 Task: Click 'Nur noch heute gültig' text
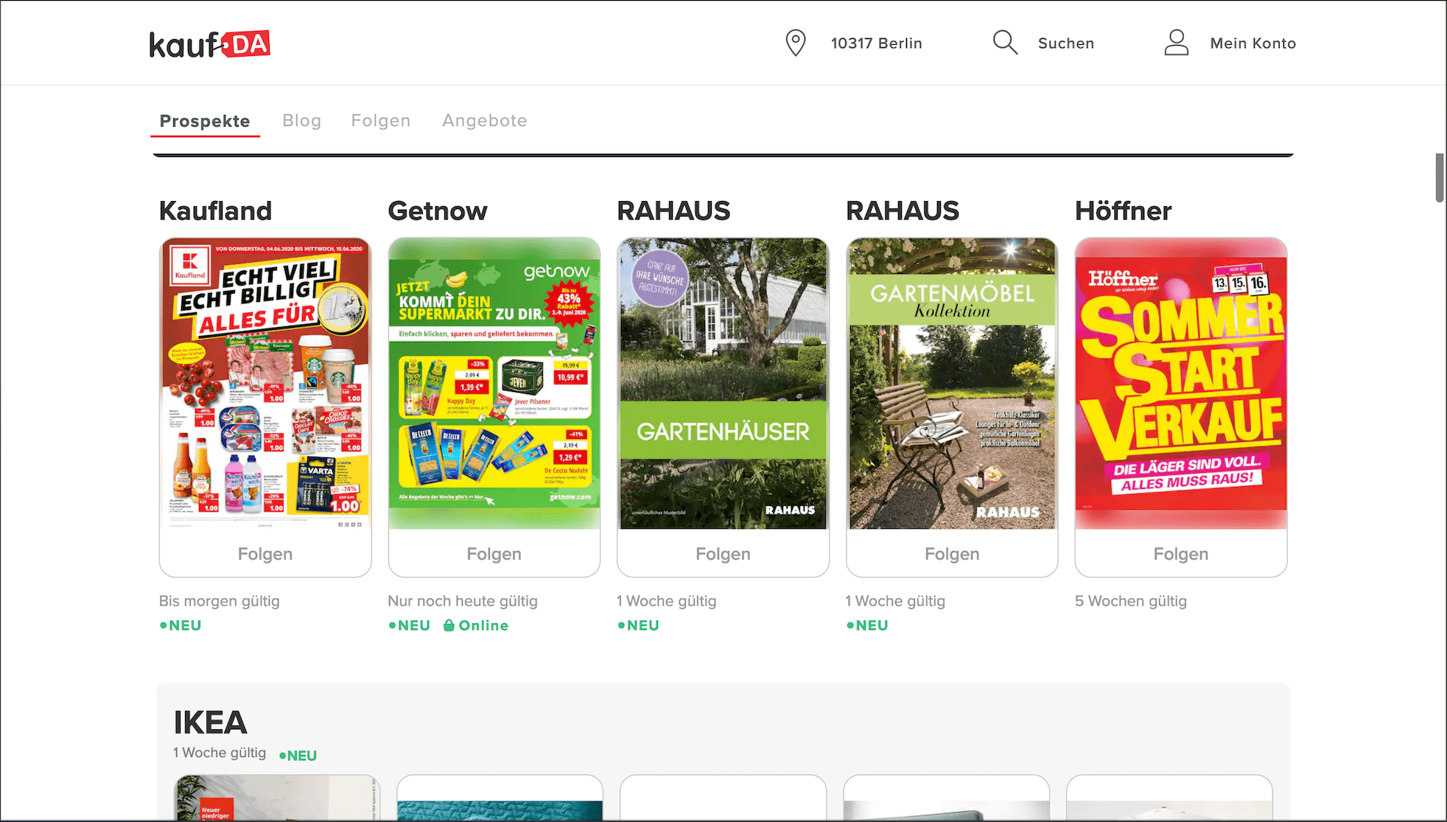pyautogui.click(x=463, y=601)
